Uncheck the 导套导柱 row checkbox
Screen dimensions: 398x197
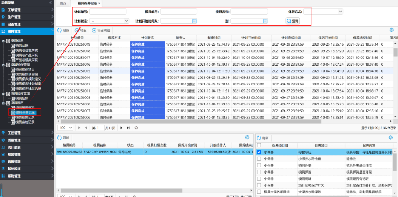click(x=259, y=152)
